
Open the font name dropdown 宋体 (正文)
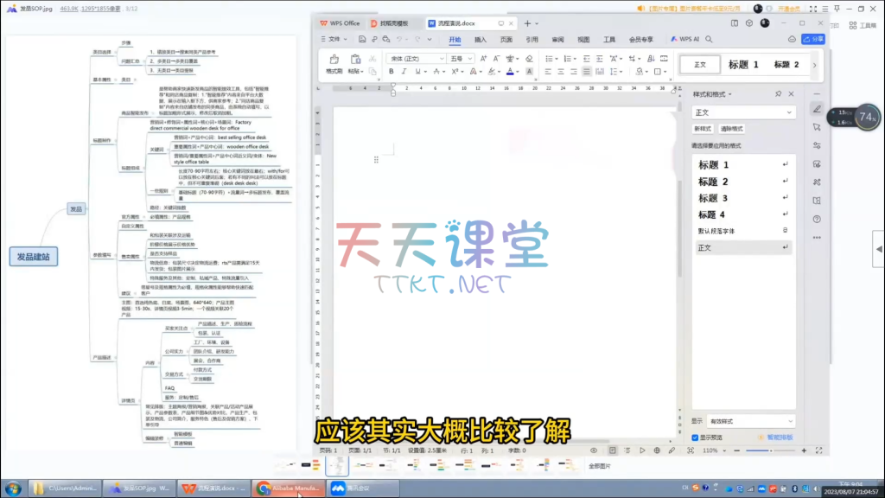tap(415, 58)
